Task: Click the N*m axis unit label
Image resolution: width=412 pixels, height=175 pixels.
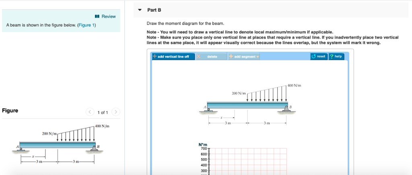Action: [203, 144]
